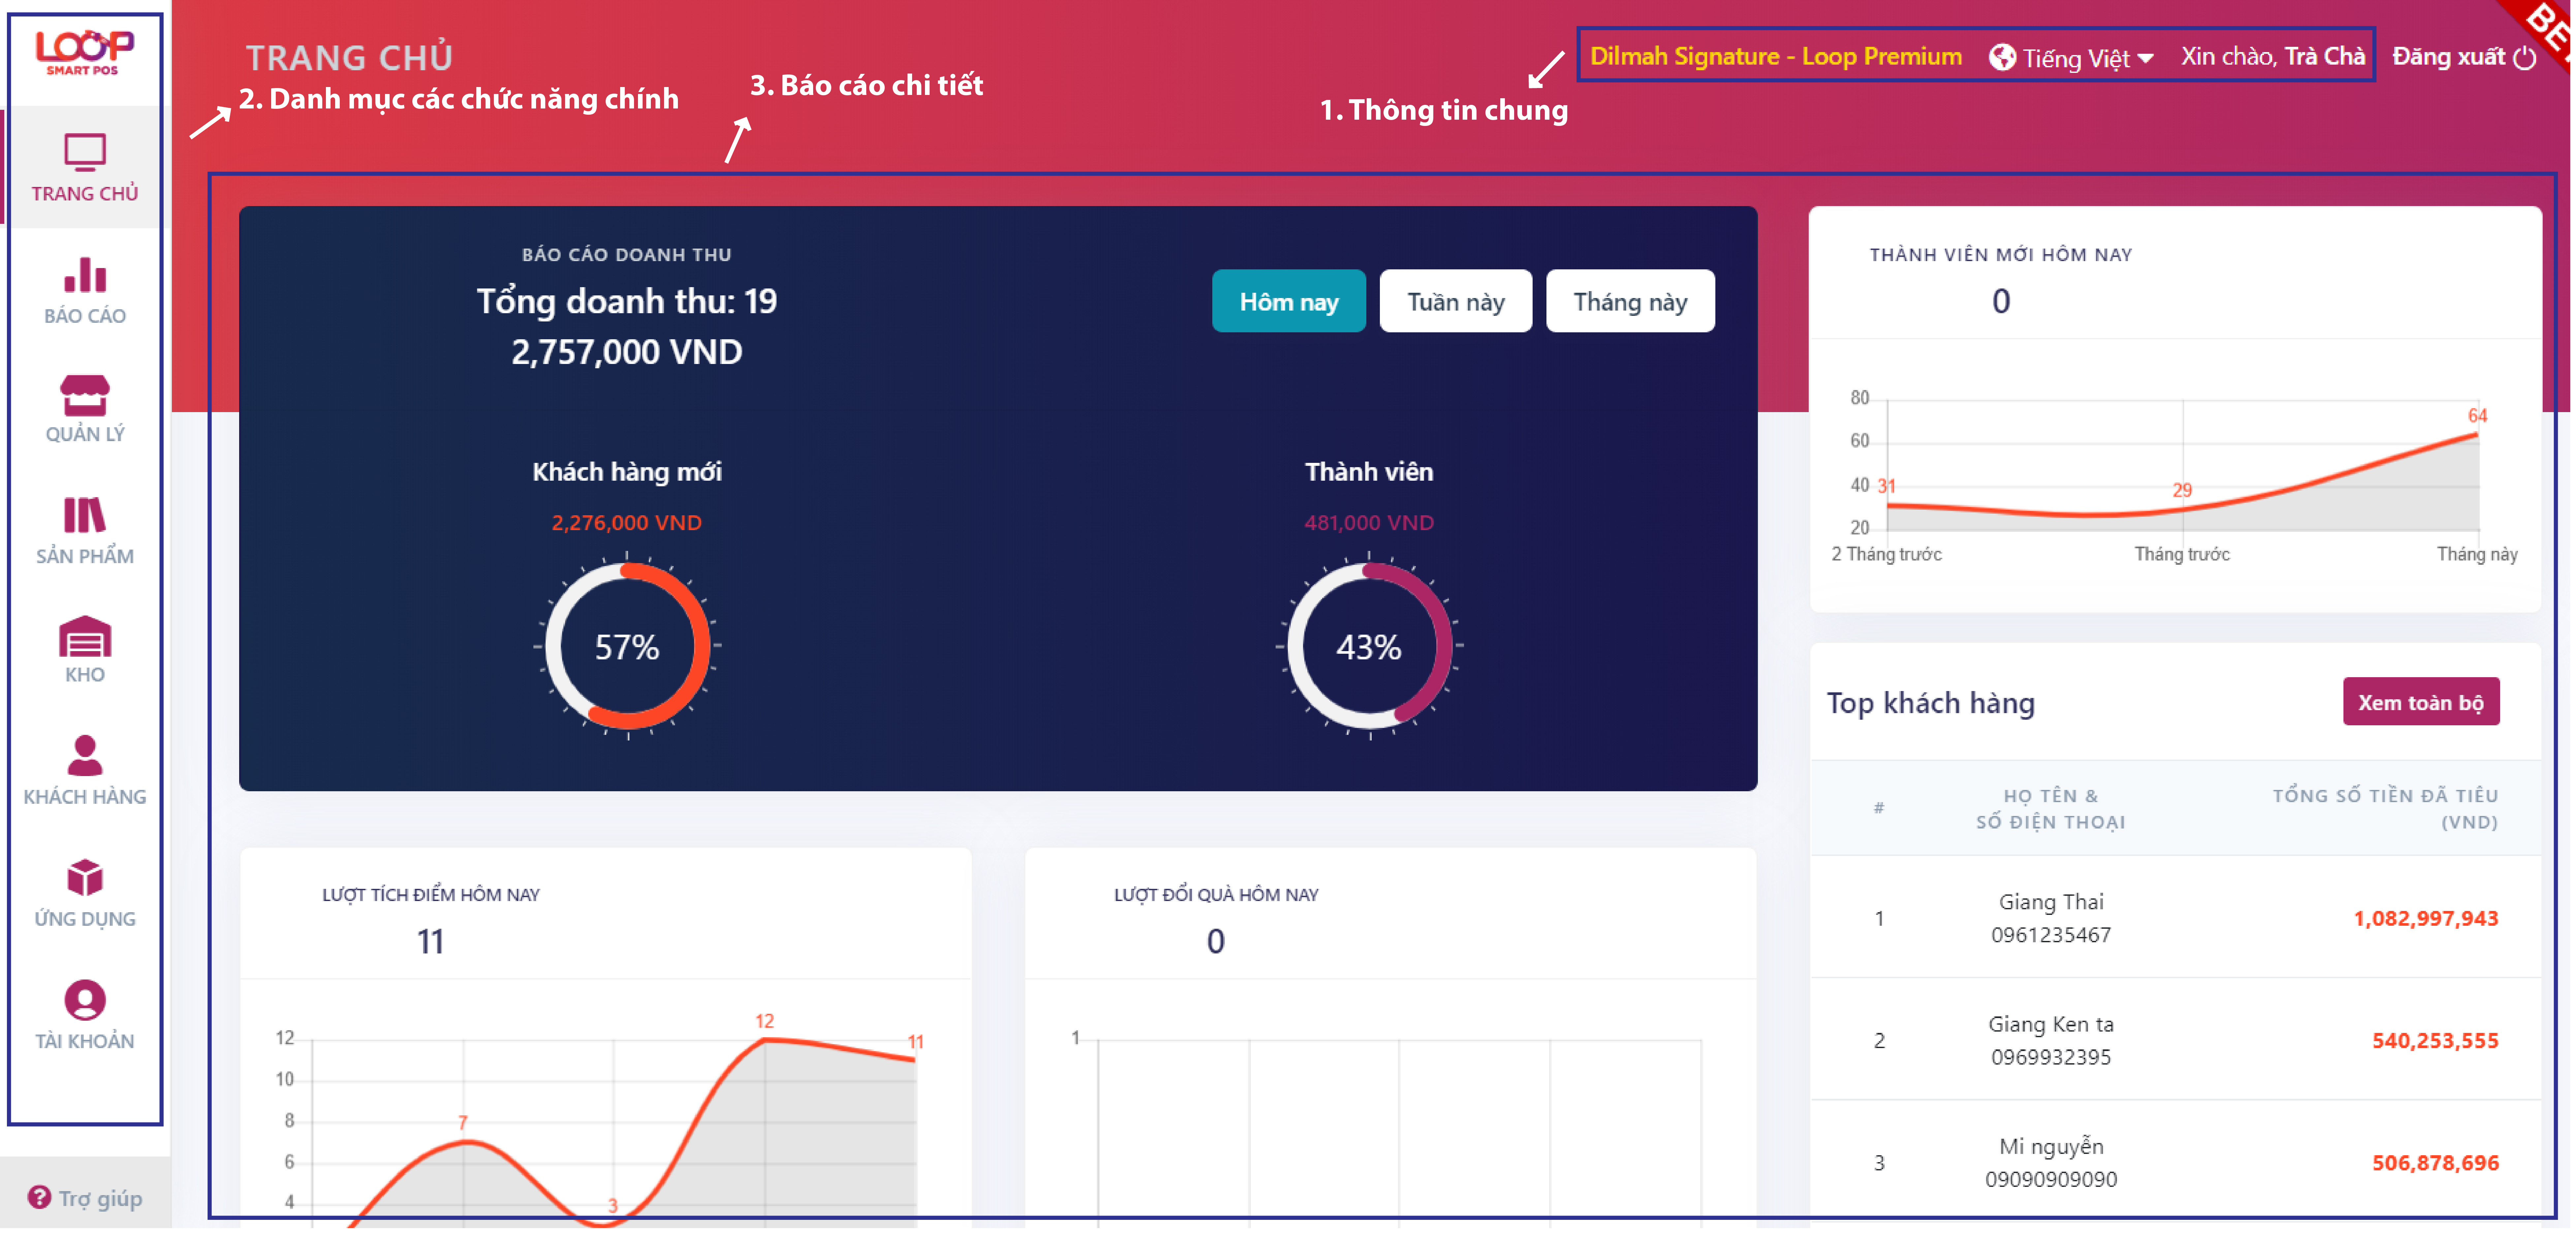Select the Hôm nay revenue tab
The image size is (2576, 1235).
(x=1289, y=301)
